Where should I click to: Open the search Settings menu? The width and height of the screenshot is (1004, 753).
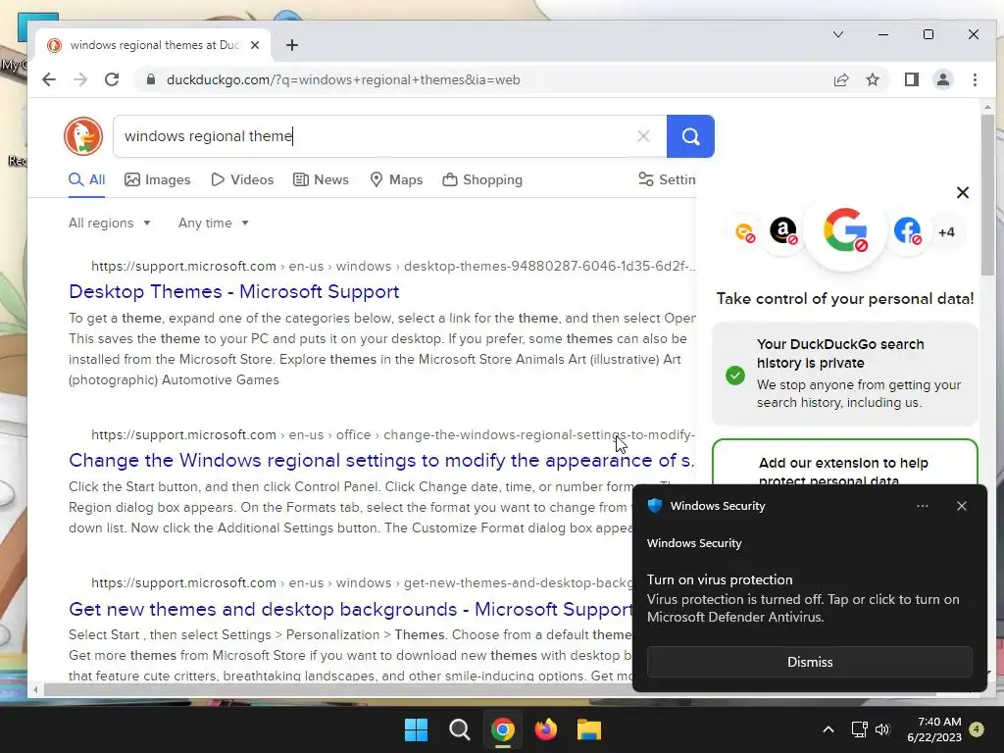[x=667, y=180]
